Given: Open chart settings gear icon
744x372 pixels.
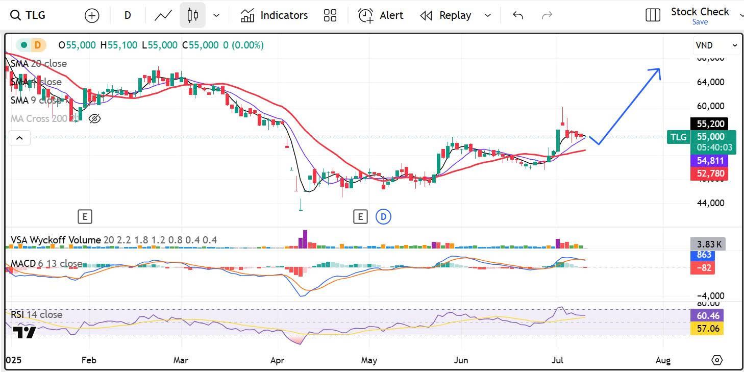Looking at the screenshot, I should (x=717, y=360).
